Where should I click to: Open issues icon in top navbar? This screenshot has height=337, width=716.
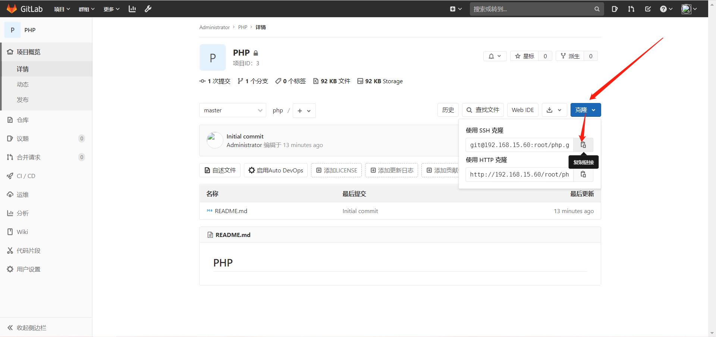(615, 9)
